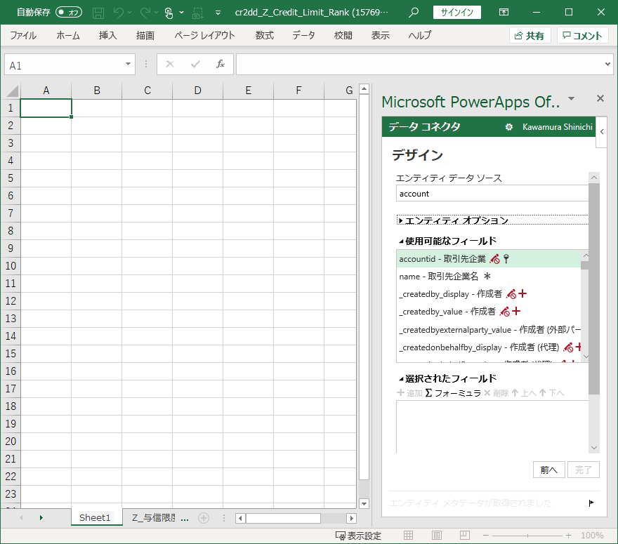Click the 完了 finish button
Image resolution: width=618 pixels, height=544 pixels.
pyautogui.click(x=584, y=470)
